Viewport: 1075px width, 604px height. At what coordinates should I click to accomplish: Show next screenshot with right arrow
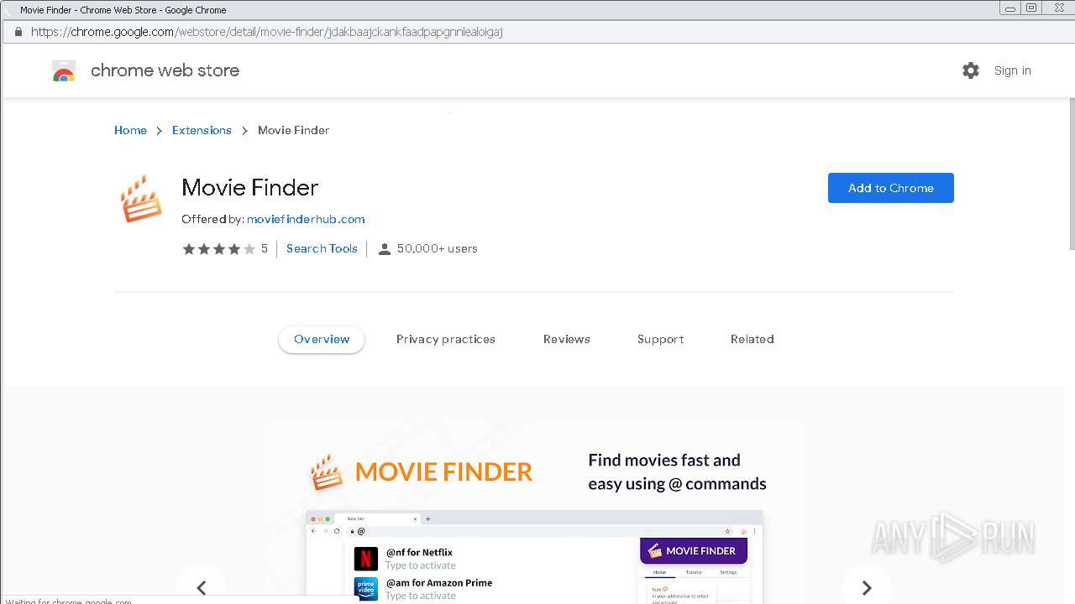coord(867,588)
